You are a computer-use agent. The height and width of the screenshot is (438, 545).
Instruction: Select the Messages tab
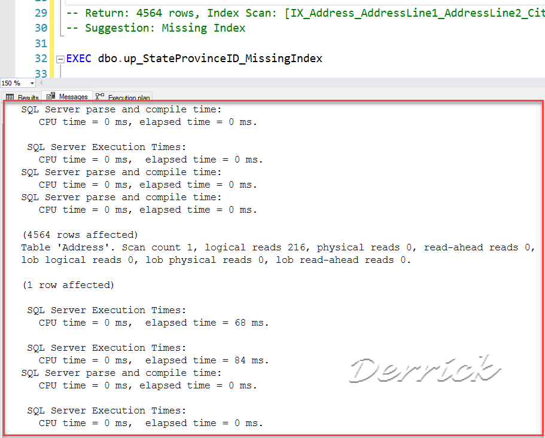[72, 96]
